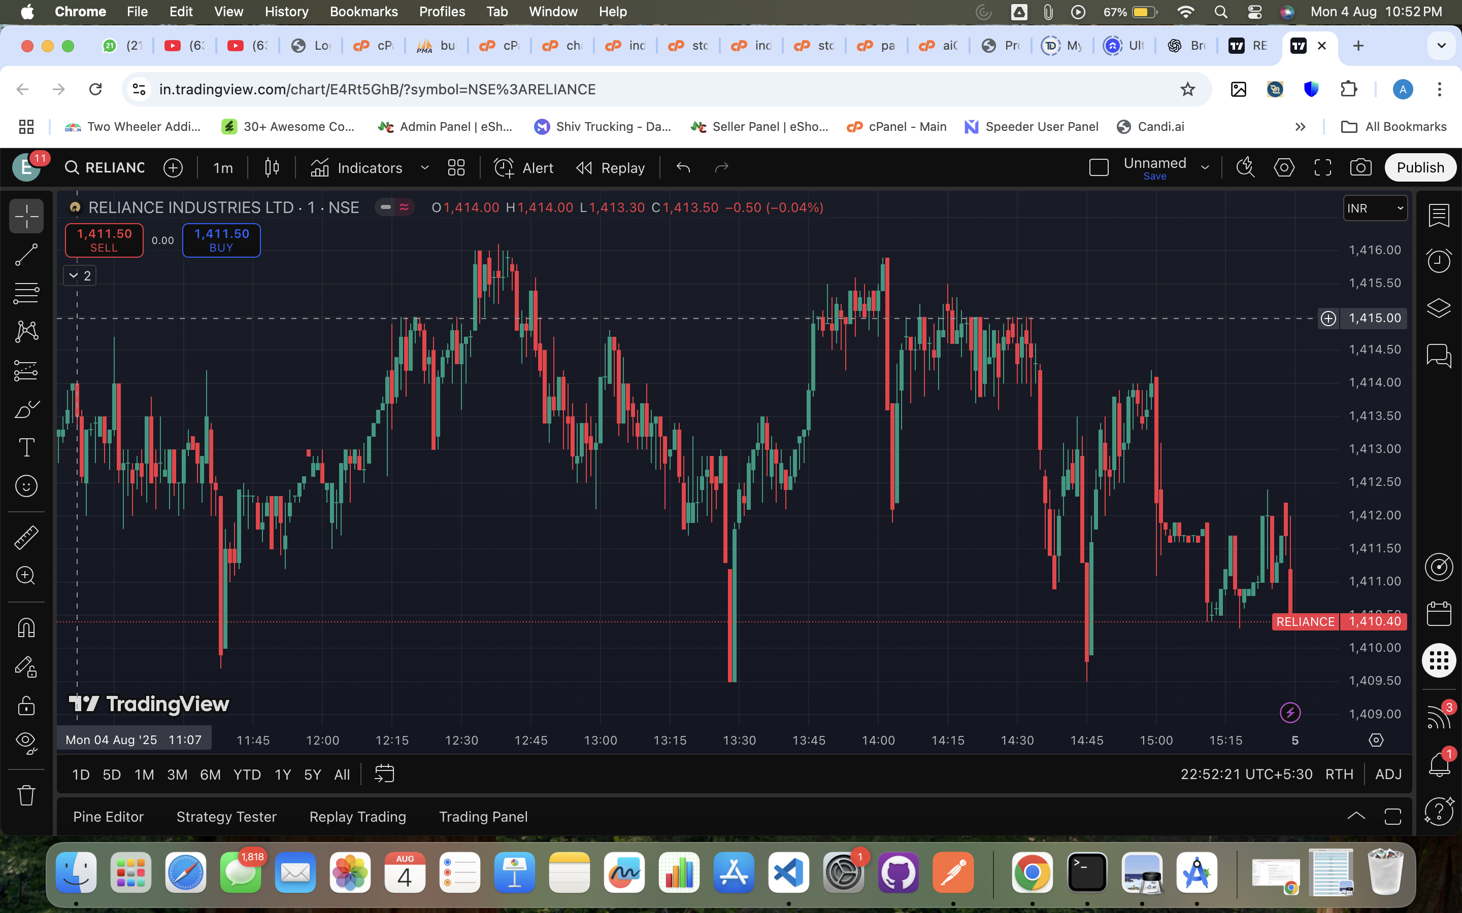
Task: Expand the collapsed indicators legend showing 2
Action: click(80, 276)
